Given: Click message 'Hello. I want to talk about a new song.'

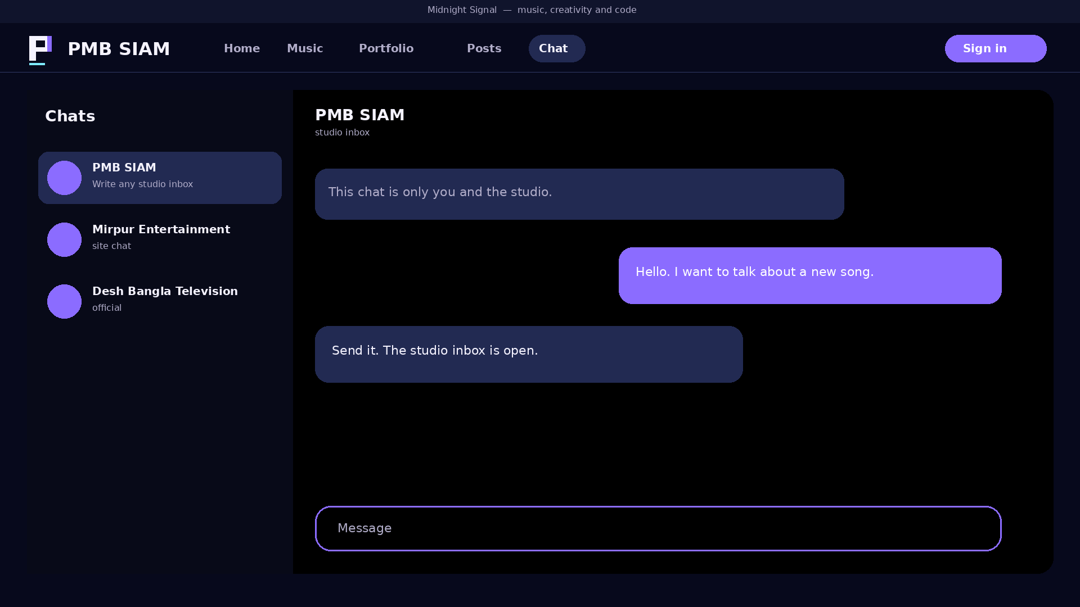Looking at the screenshot, I should point(810,275).
